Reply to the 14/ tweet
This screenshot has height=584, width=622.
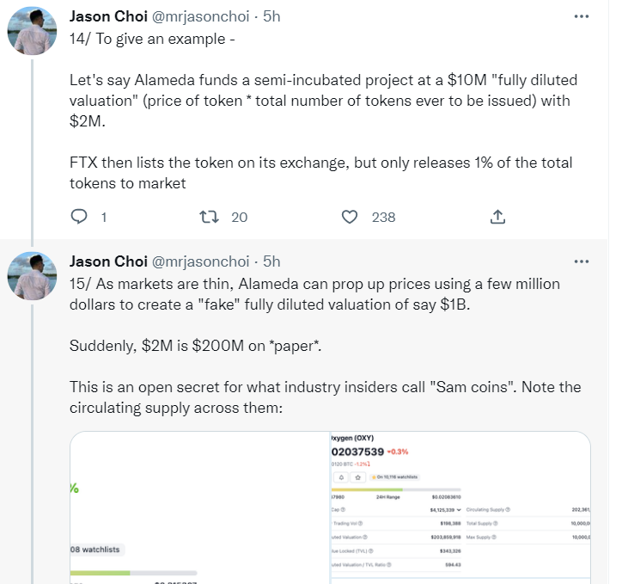coord(79,218)
